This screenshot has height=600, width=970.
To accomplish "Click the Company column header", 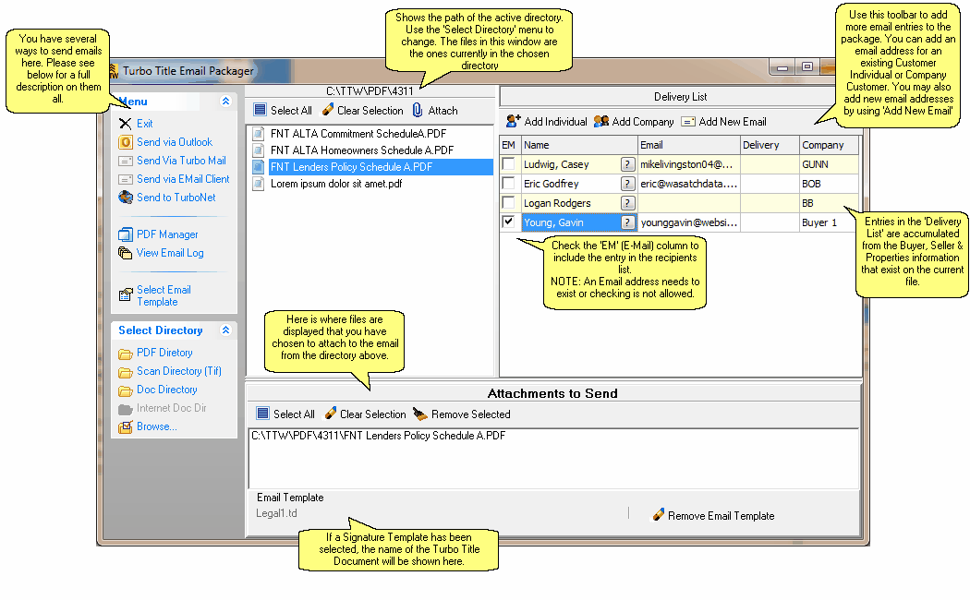I will point(829,145).
